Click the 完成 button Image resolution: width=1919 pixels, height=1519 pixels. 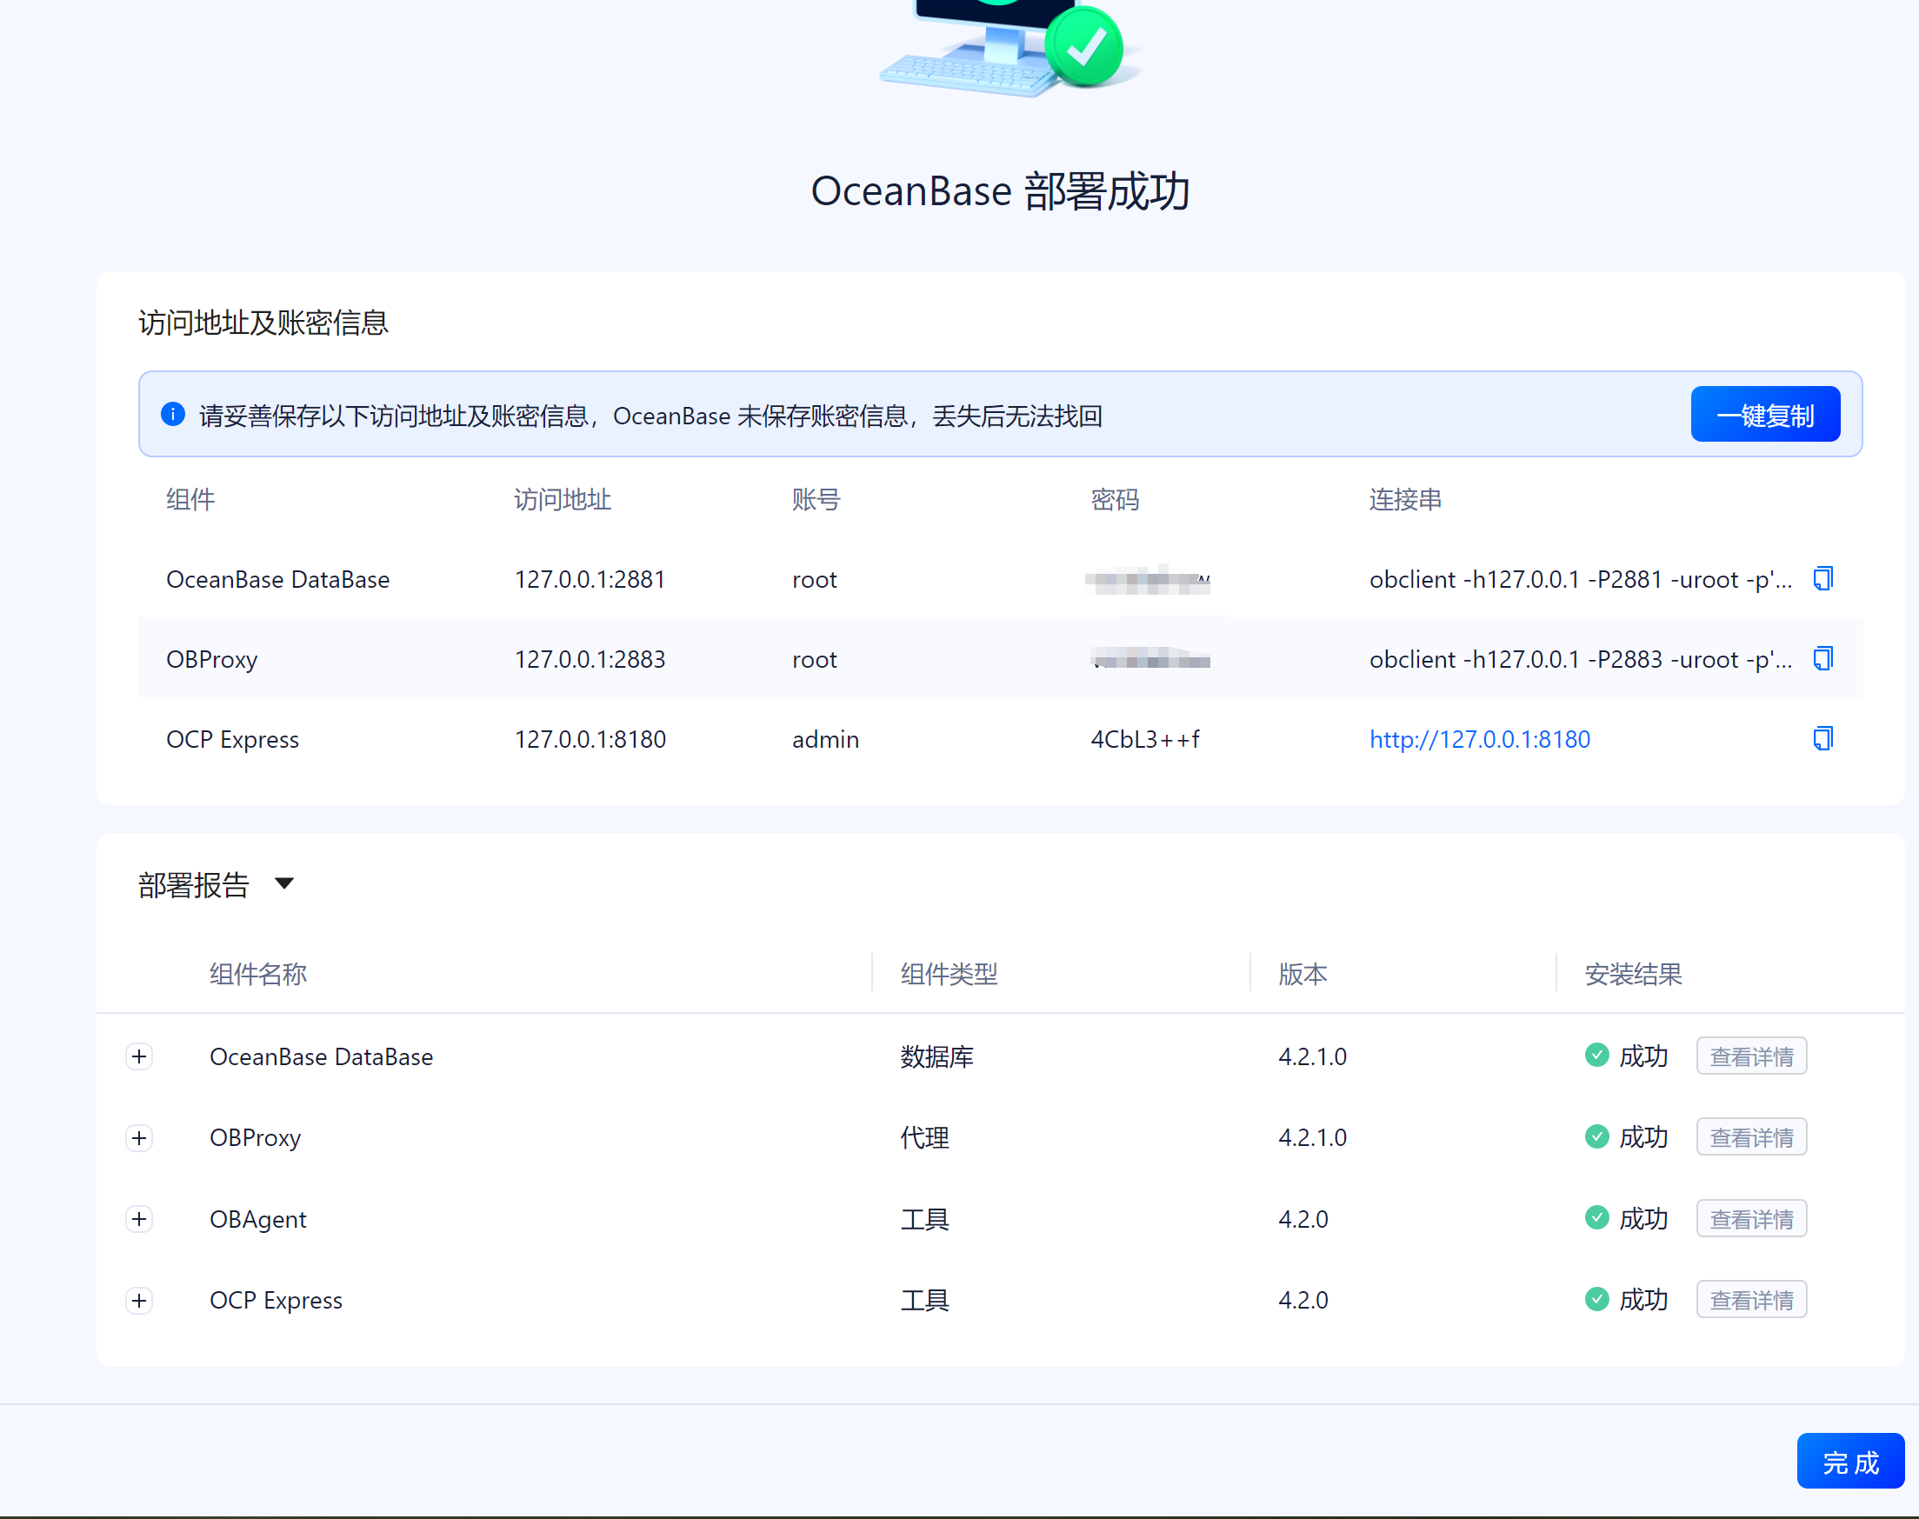click(1850, 1462)
